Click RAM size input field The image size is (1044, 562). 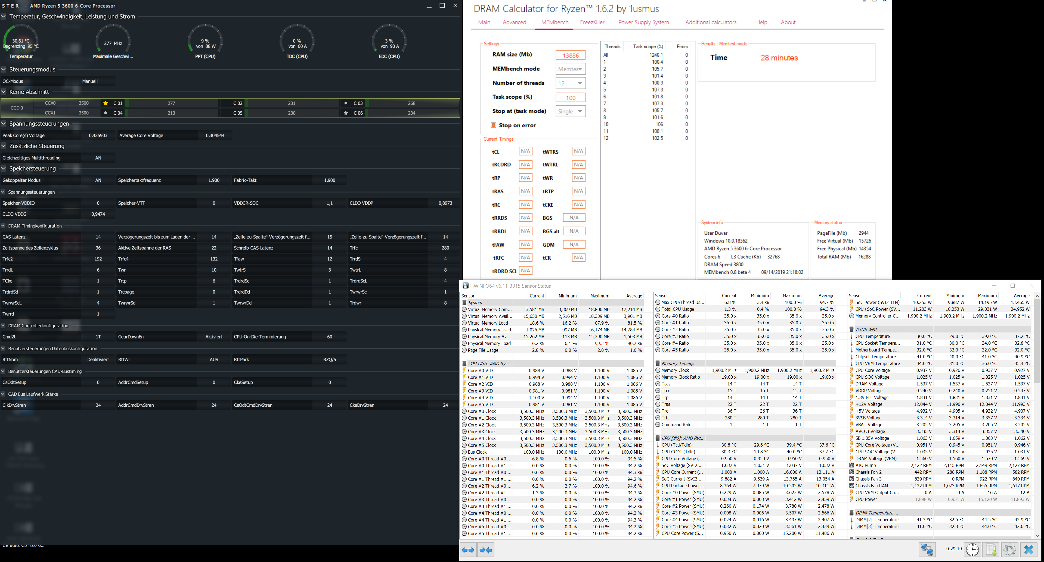571,55
